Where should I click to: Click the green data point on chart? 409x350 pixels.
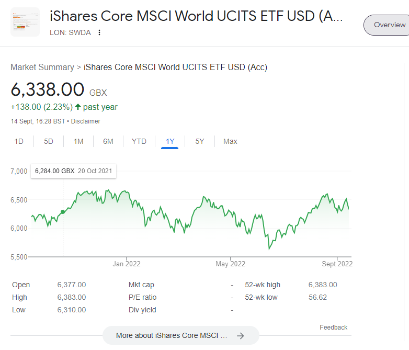click(x=63, y=212)
